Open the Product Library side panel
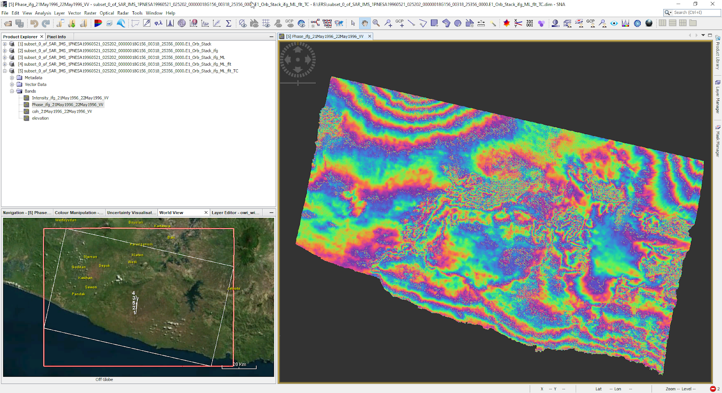The image size is (722, 393). point(717,53)
